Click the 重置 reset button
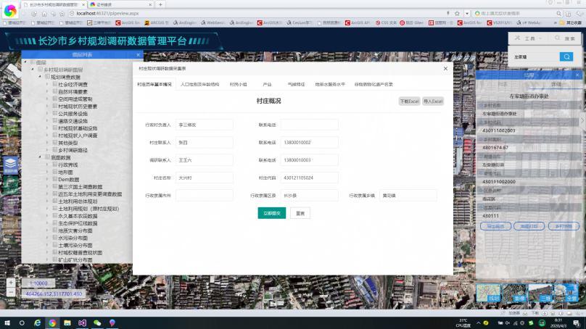This screenshot has width=586, height=329. click(x=300, y=213)
